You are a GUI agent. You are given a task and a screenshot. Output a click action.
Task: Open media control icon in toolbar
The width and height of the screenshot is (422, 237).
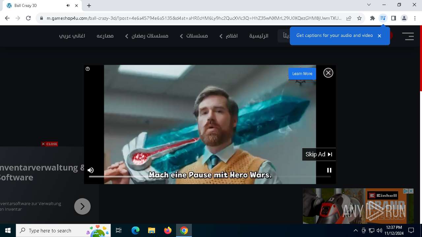point(383,18)
